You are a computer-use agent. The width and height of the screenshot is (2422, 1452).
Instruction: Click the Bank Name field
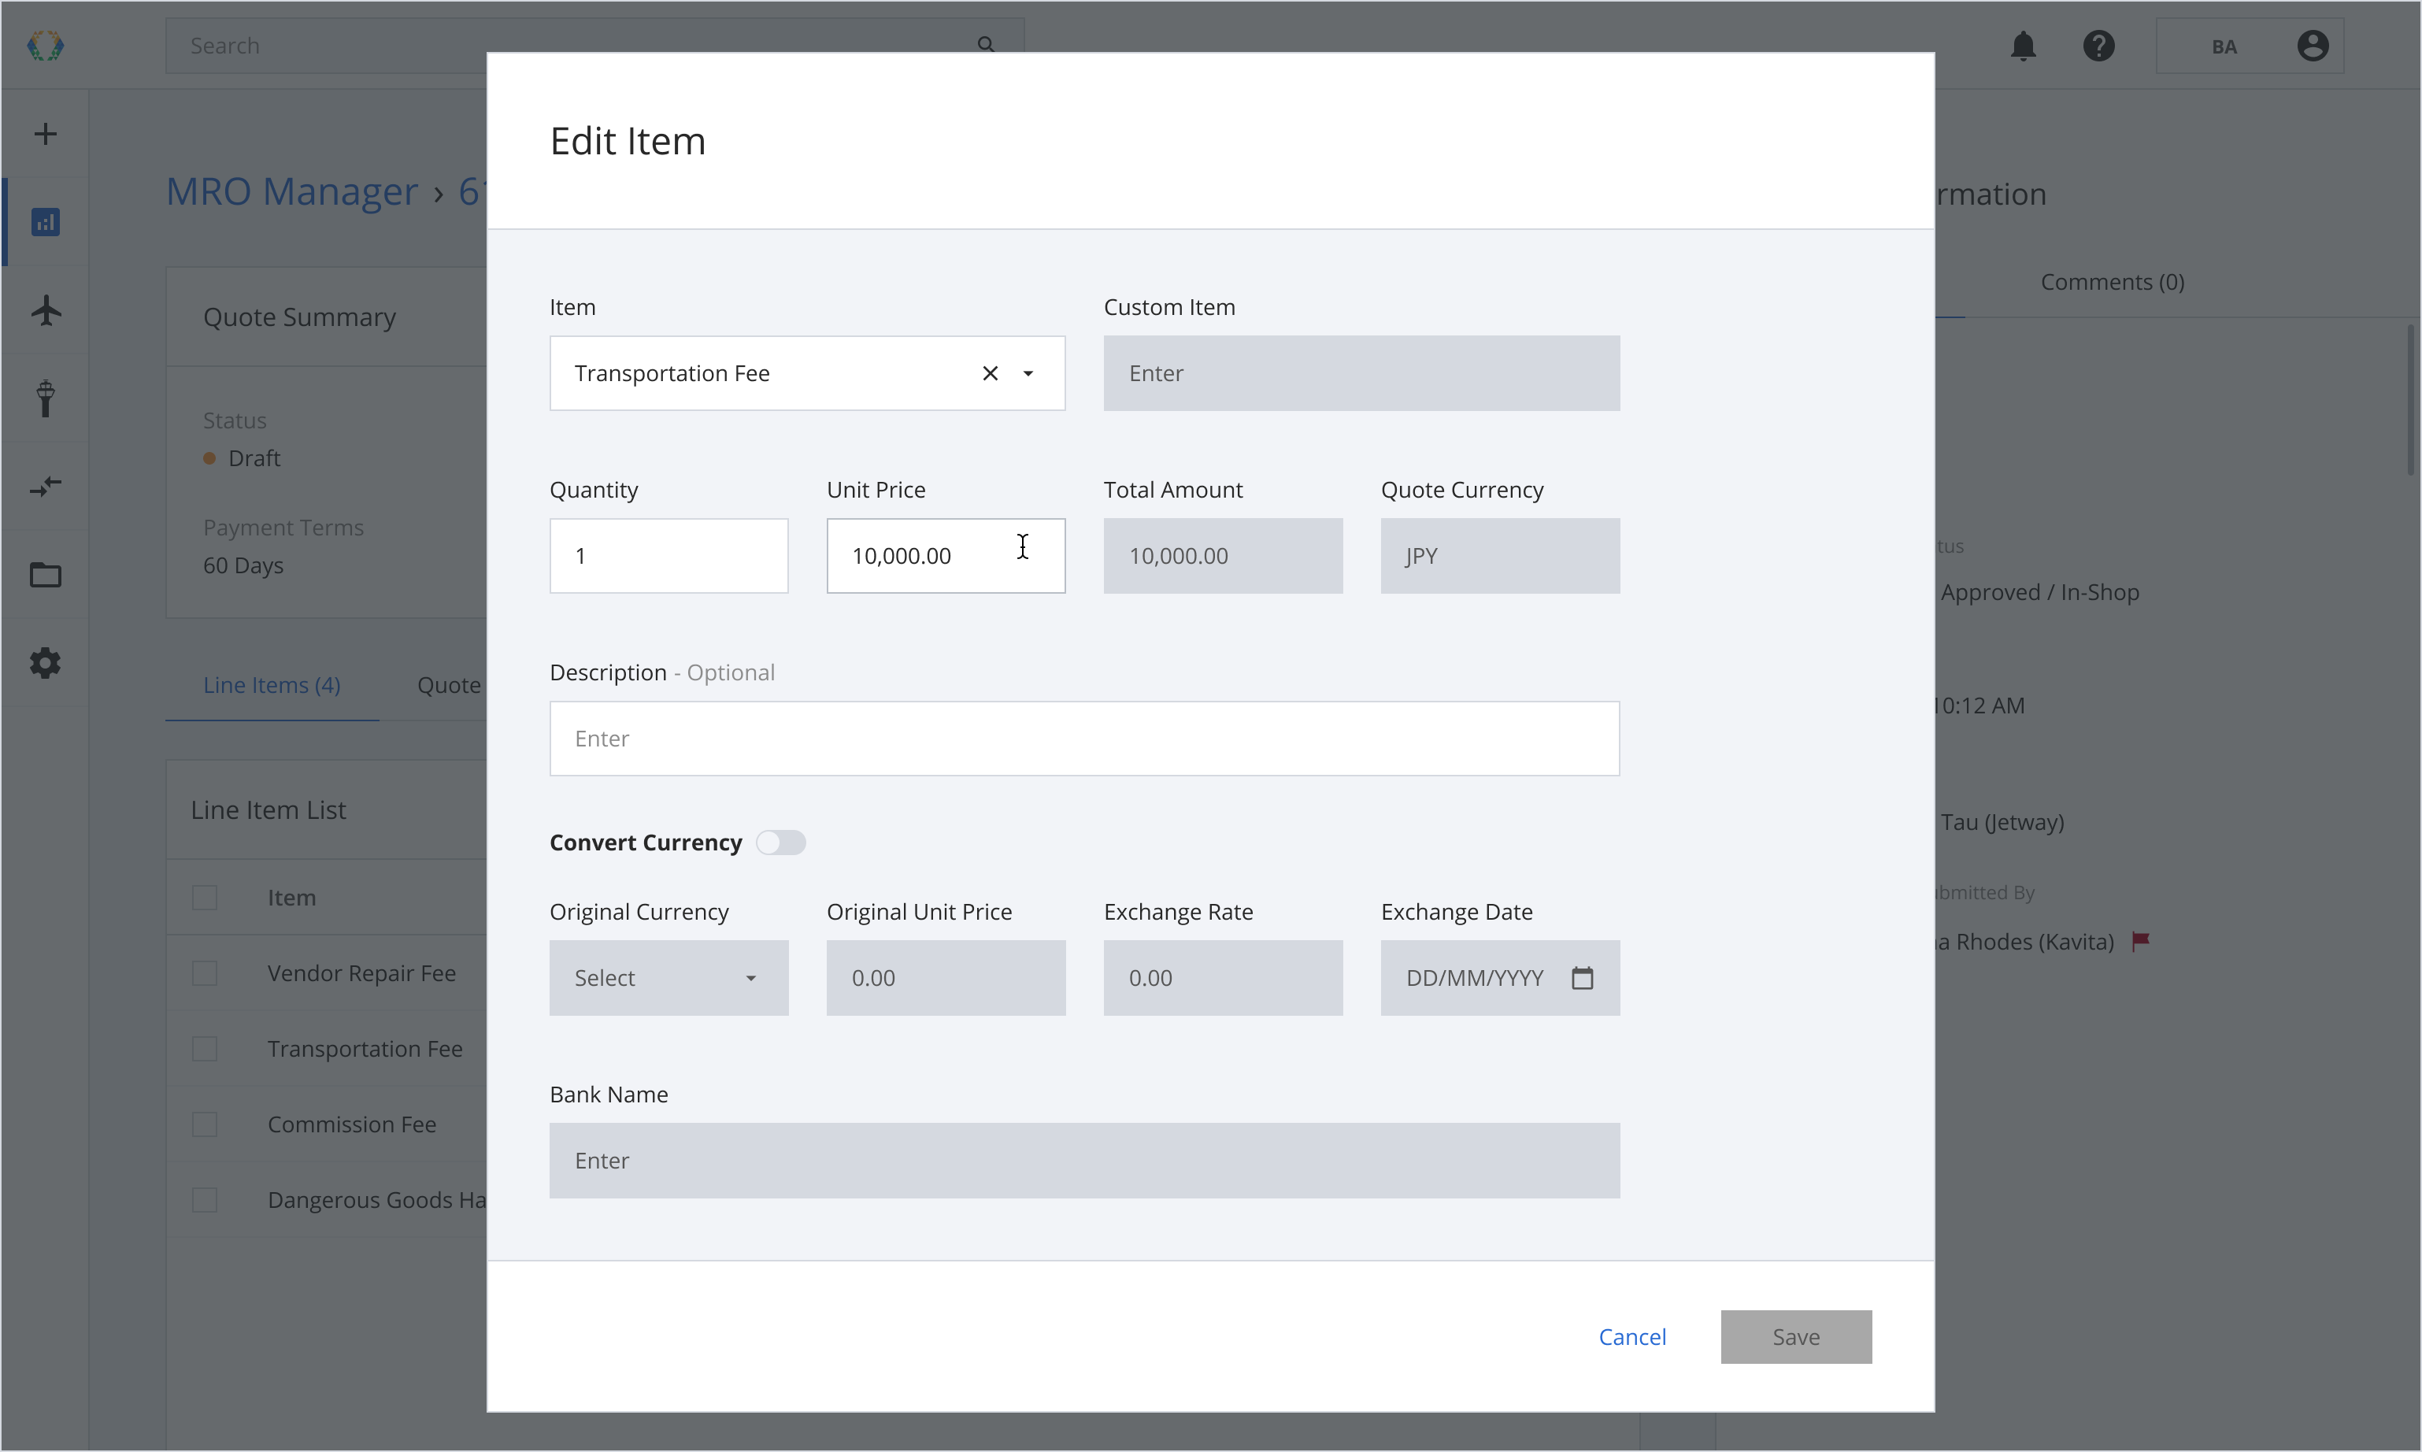click(x=1083, y=1161)
